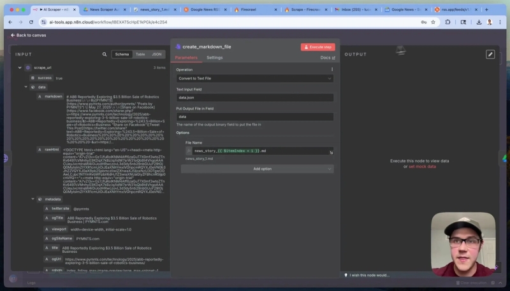The image size is (510, 291).
Task: Select the ogTitle field pill
Action: click(54, 218)
